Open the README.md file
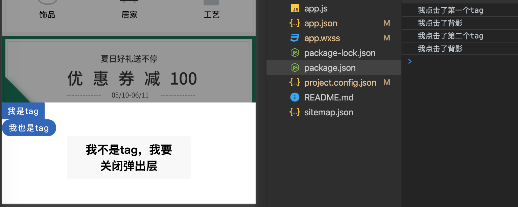This screenshot has height=207, width=518. pos(329,97)
